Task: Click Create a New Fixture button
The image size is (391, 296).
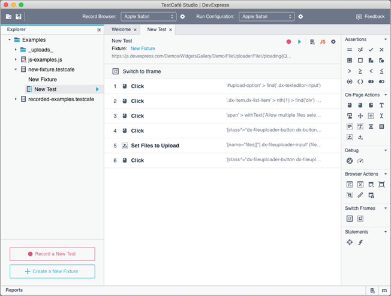Action: click(52, 271)
